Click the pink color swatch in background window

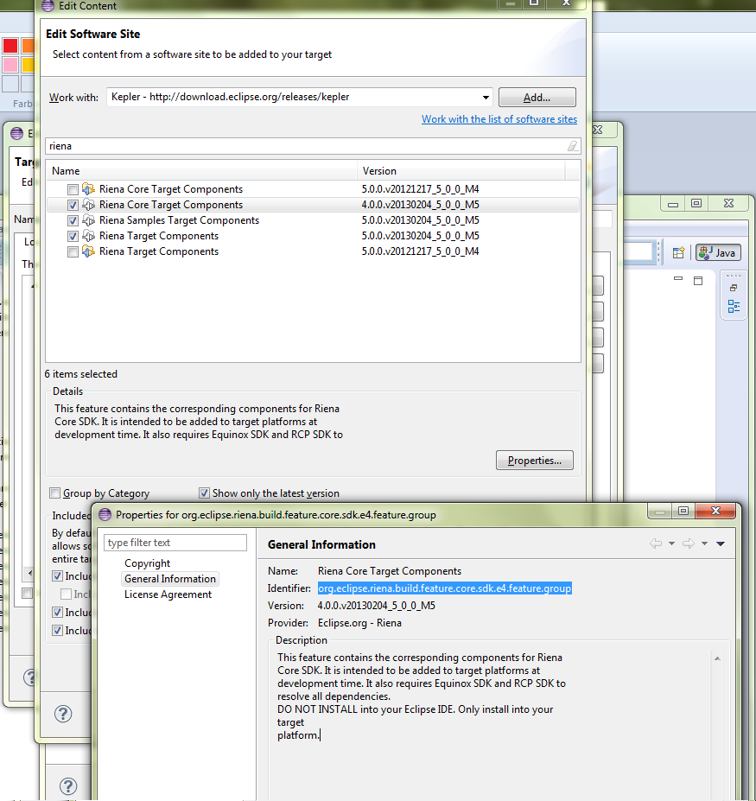pos(10,65)
